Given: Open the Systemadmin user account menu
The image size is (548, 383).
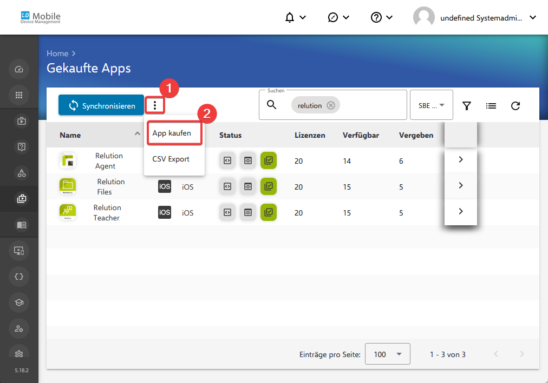Looking at the screenshot, I should [474, 17].
